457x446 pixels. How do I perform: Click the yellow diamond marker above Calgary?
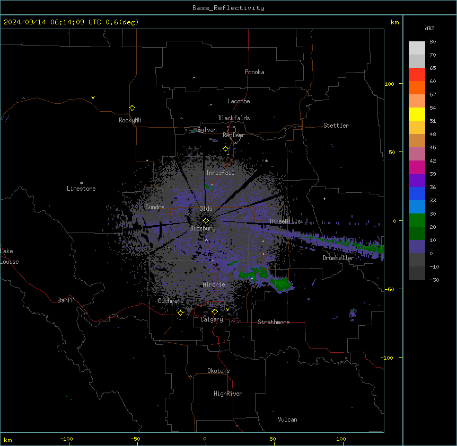215,312
